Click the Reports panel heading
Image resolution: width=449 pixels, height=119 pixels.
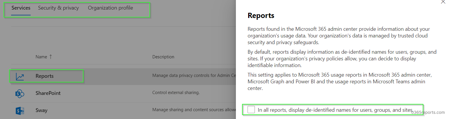pos(261,15)
